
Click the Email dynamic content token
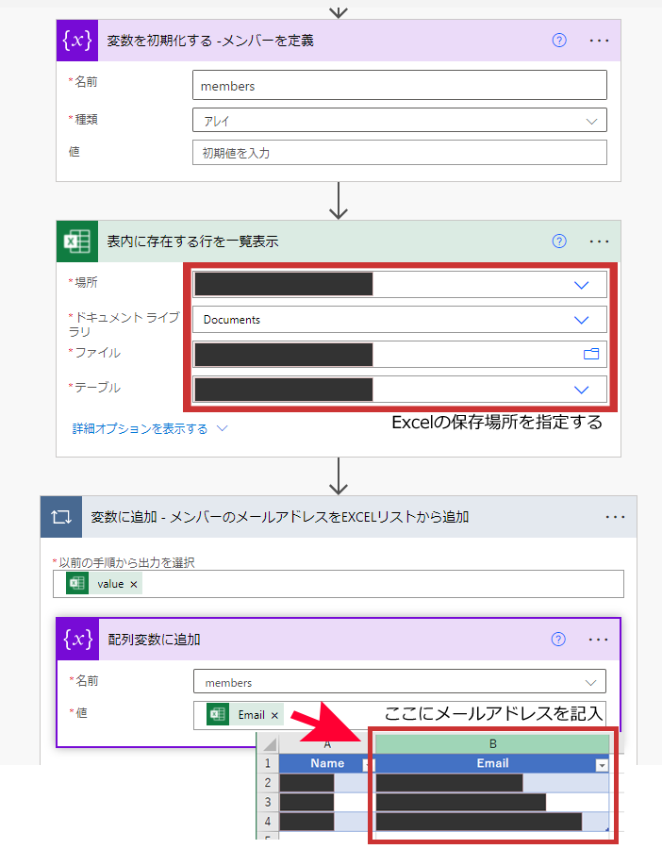tap(245, 715)
